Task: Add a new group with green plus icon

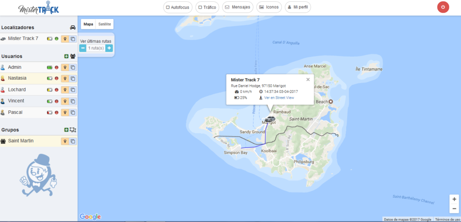Action: pyautogui.click(x=66, y=130)
